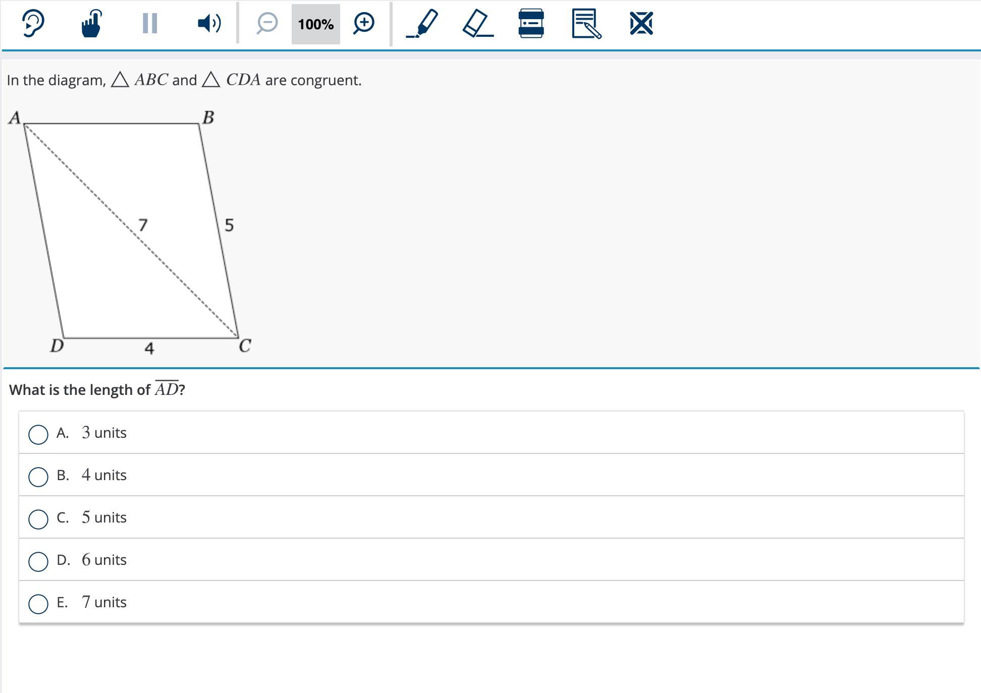
Task: Click the text-to-speech ear icon
Action: [x=33, y=23]
